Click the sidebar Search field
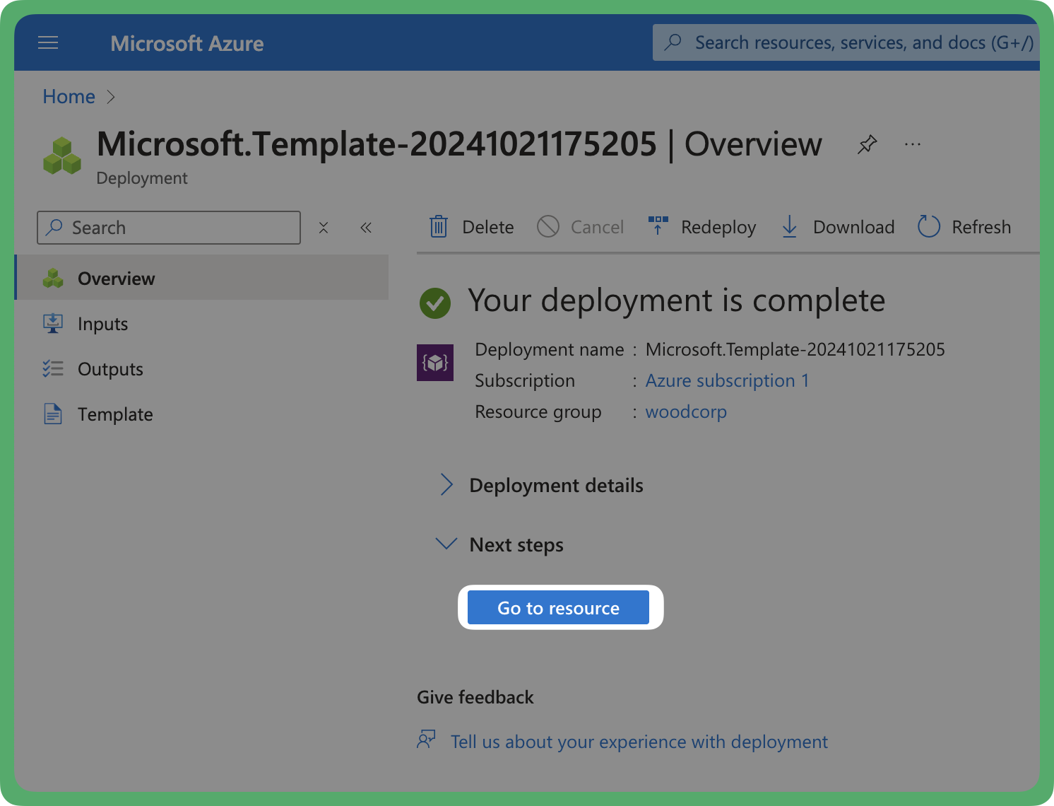The image size is (1054, 806). [x=169, y=228]
